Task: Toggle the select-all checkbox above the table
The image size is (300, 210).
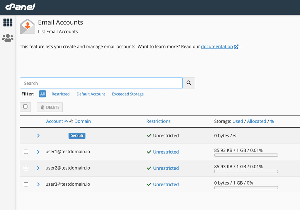Action: coord(25,107)
